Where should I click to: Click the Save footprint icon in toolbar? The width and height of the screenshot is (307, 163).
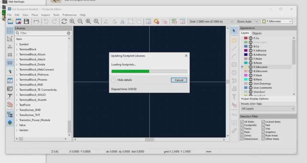tap(26, 22)
